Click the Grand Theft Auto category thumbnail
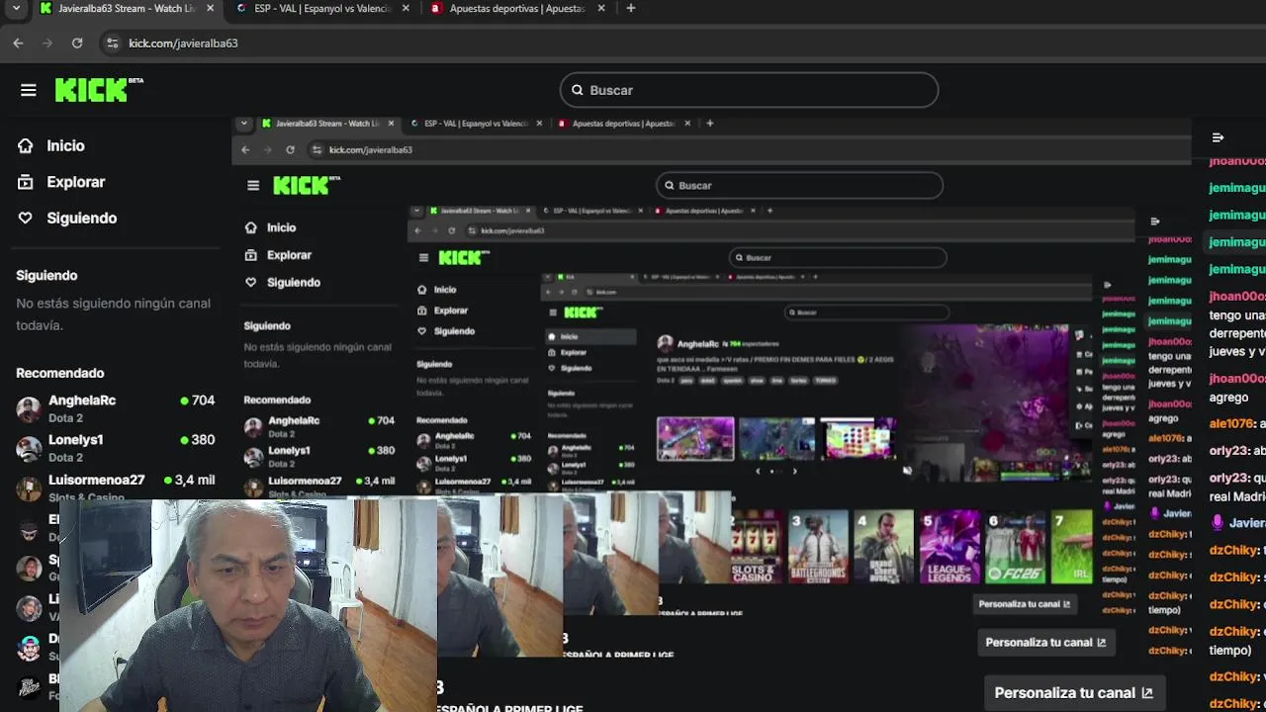The image size is (1266, 712). coord(884,547)
